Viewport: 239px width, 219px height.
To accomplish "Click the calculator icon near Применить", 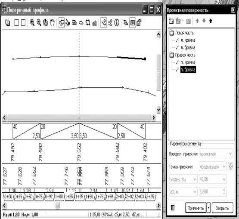I will [x=173, y=207].
